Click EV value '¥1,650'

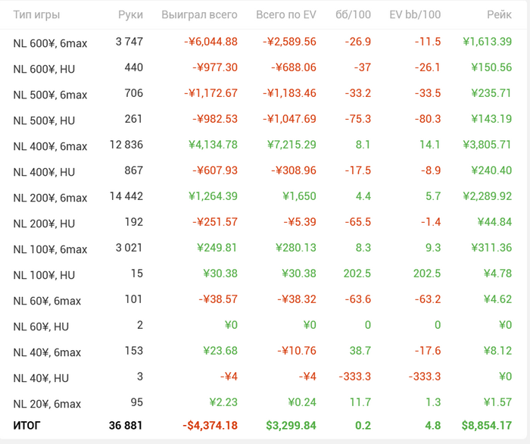pos(300,196)
